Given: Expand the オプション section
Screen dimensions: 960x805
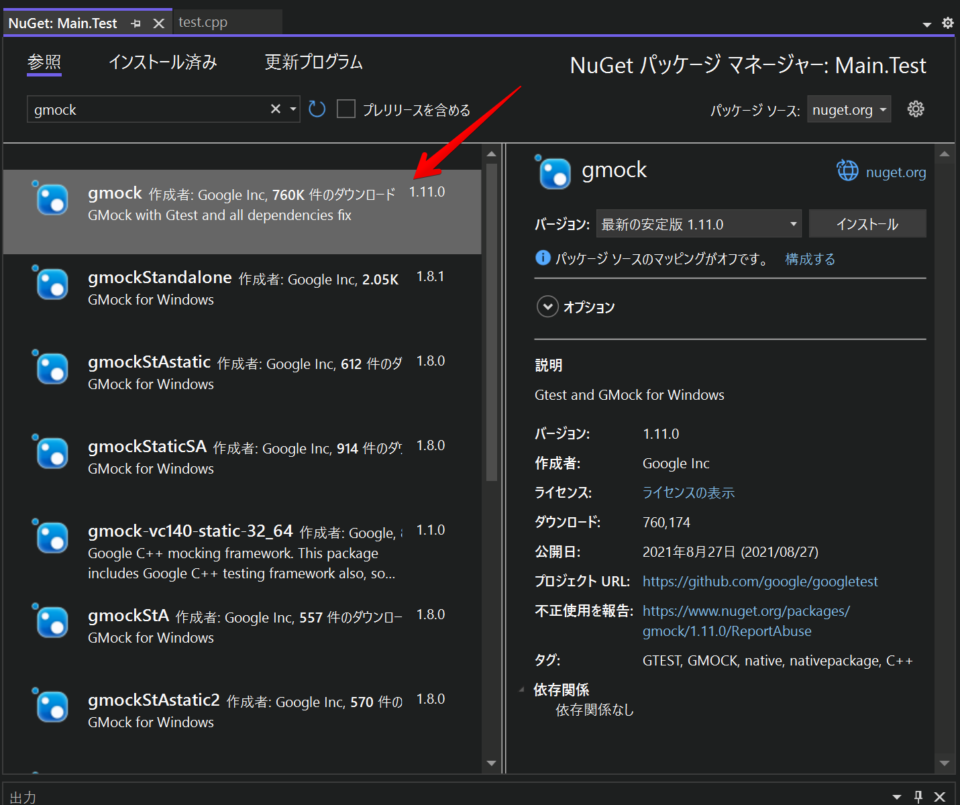Looking at the screenshot, I should (x=547, y=307).
